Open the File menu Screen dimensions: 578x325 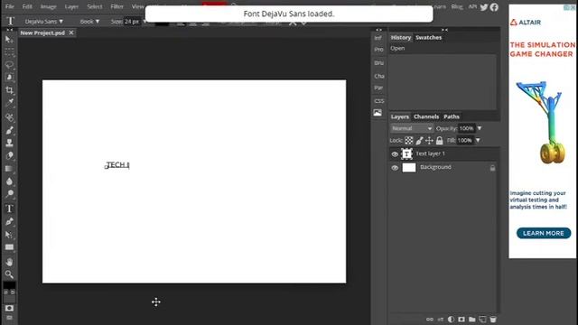[x=10, y=6]
